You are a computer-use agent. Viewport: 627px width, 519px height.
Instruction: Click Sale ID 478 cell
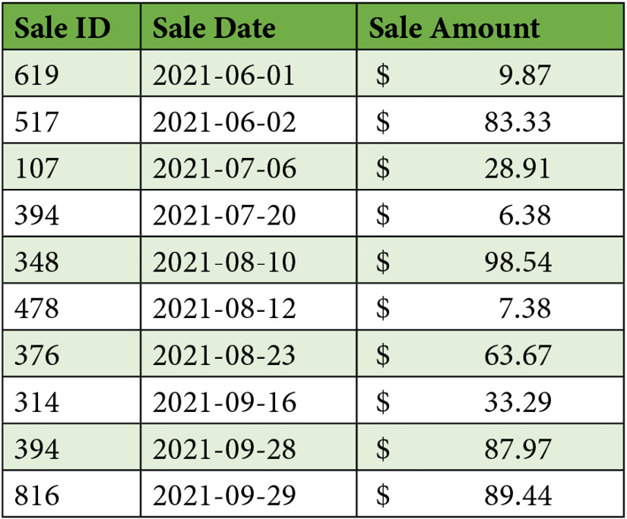click(x=36, y=309)
